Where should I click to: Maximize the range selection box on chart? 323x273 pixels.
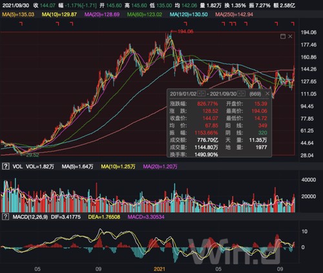coord(283,36)
